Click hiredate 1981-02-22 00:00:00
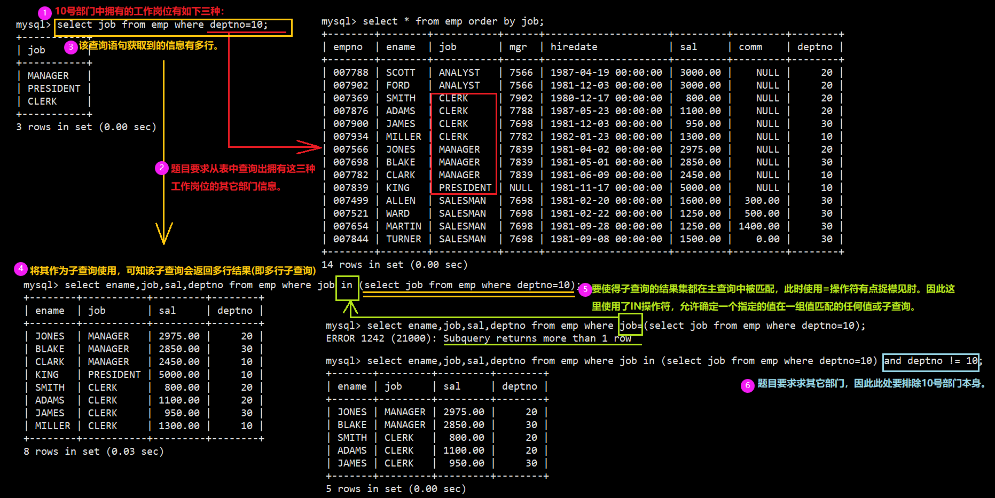 click(x=606, y=214)
